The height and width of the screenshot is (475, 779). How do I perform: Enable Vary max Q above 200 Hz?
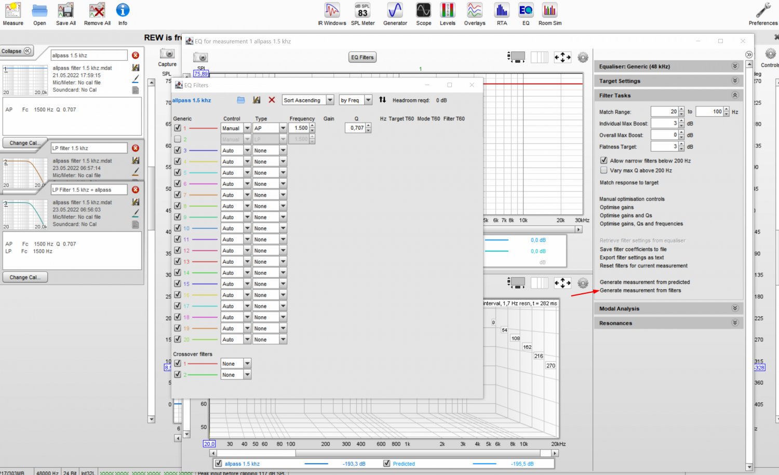pos(603,170)
